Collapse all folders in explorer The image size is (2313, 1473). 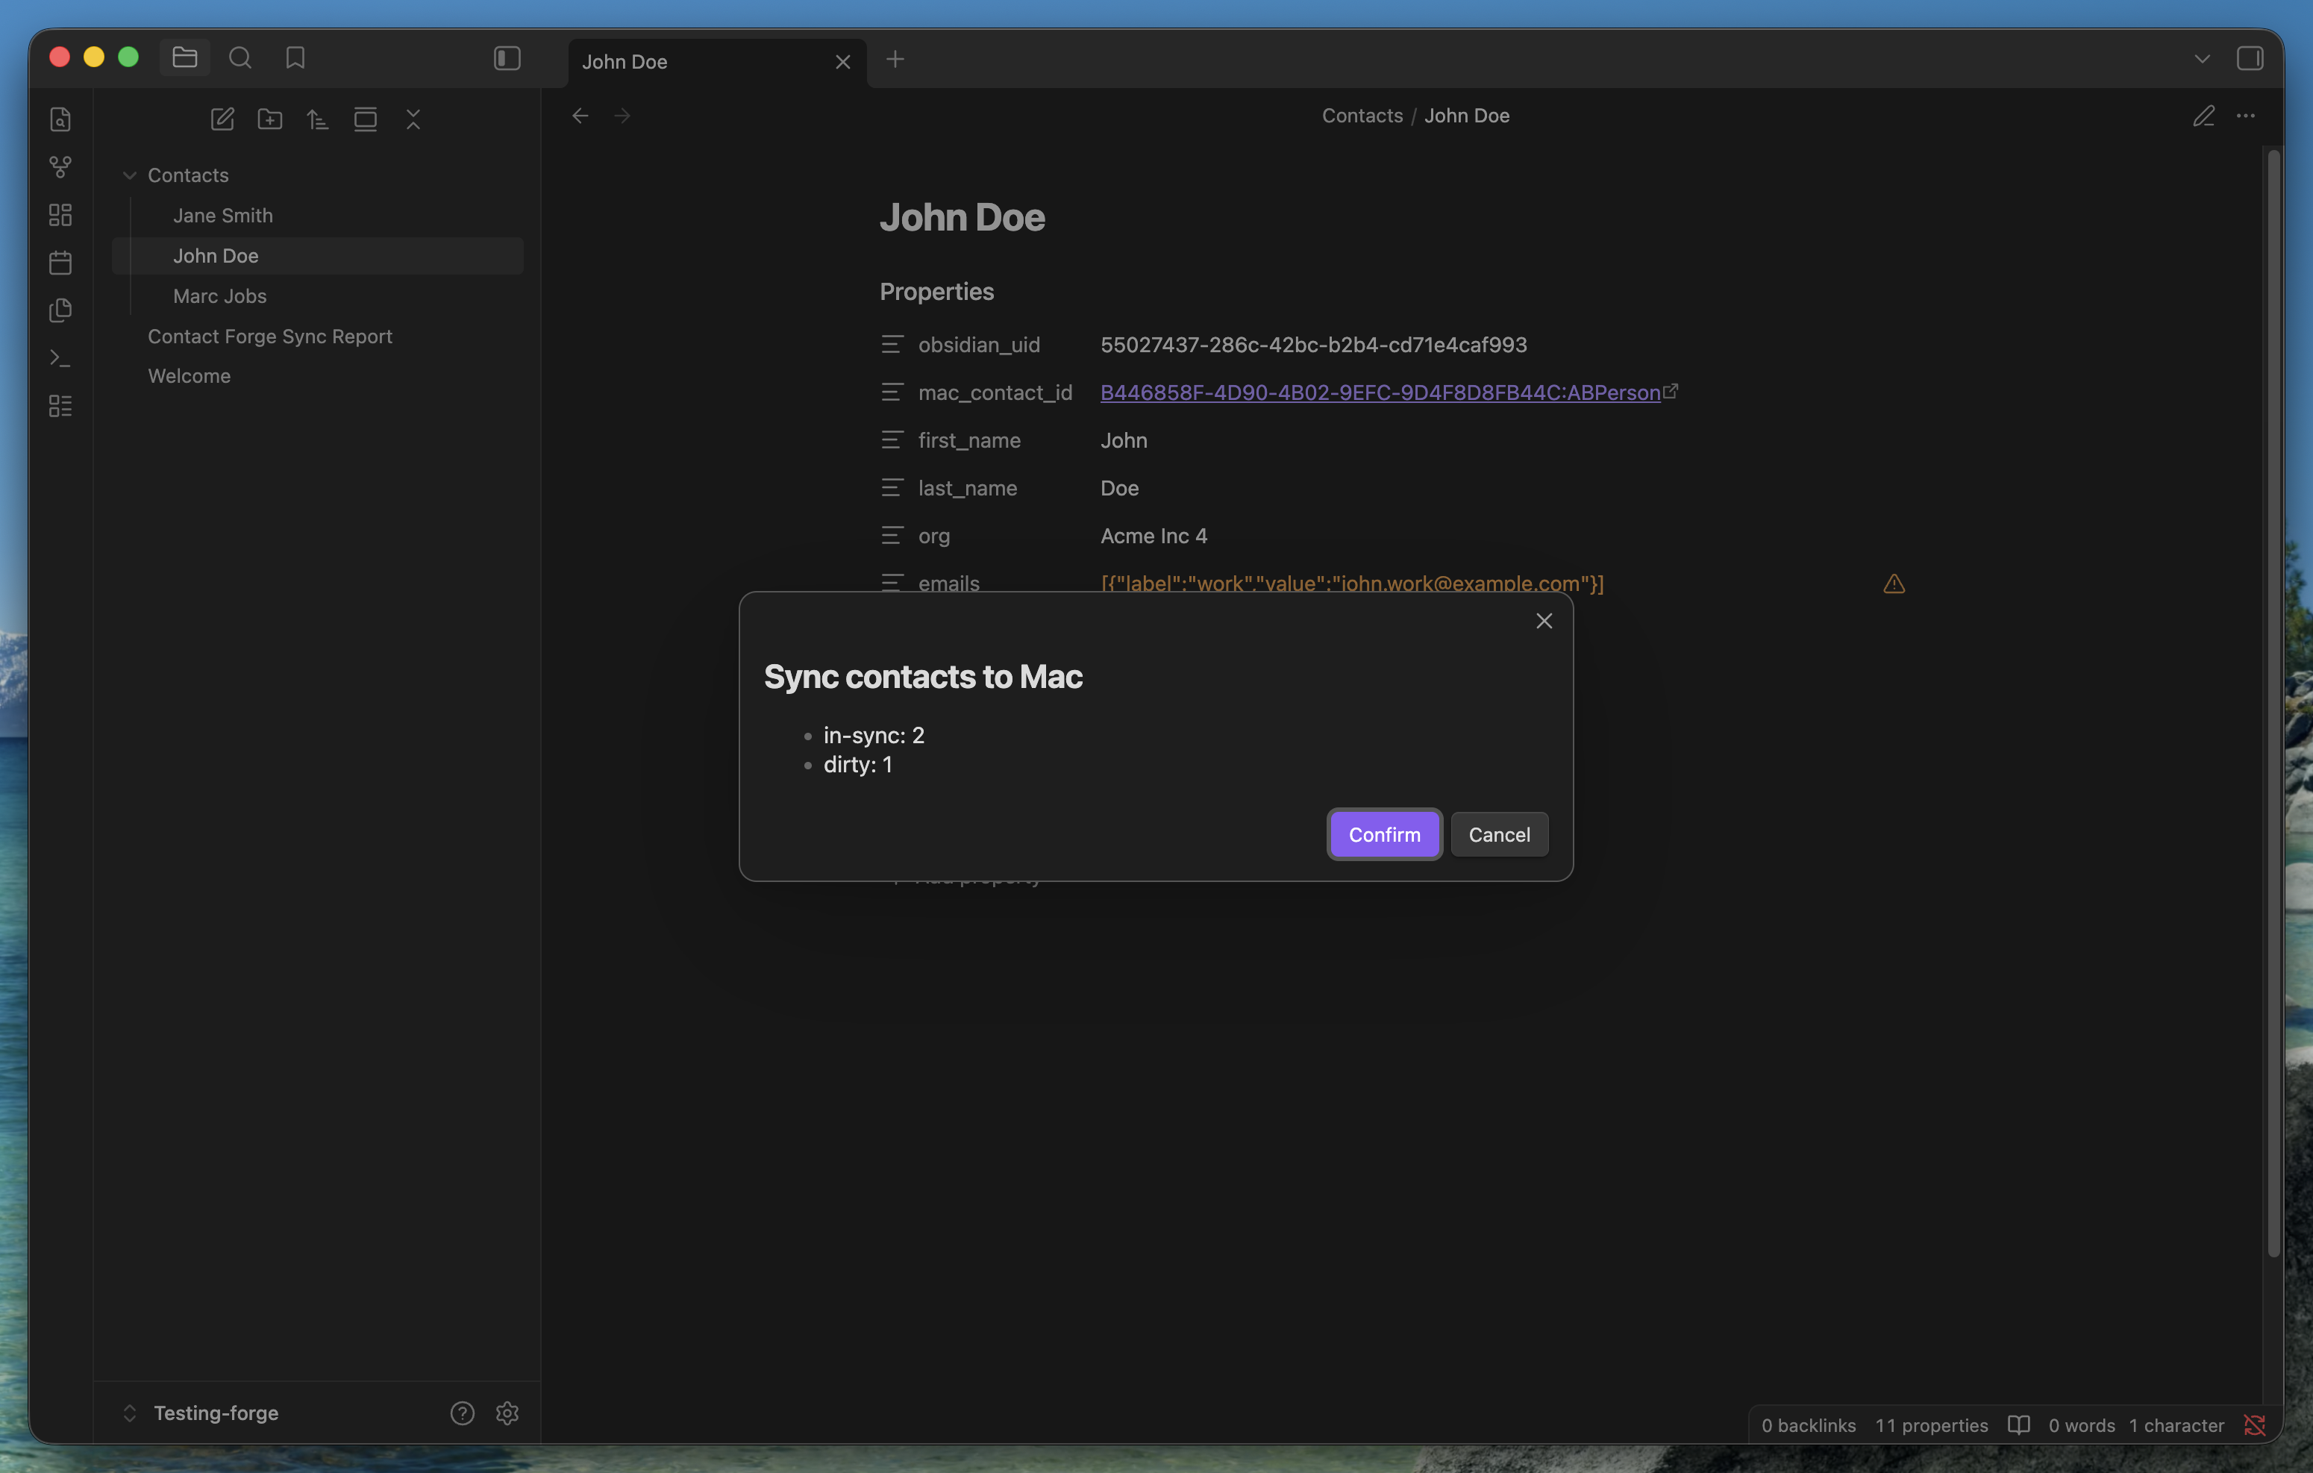(413, 119)
